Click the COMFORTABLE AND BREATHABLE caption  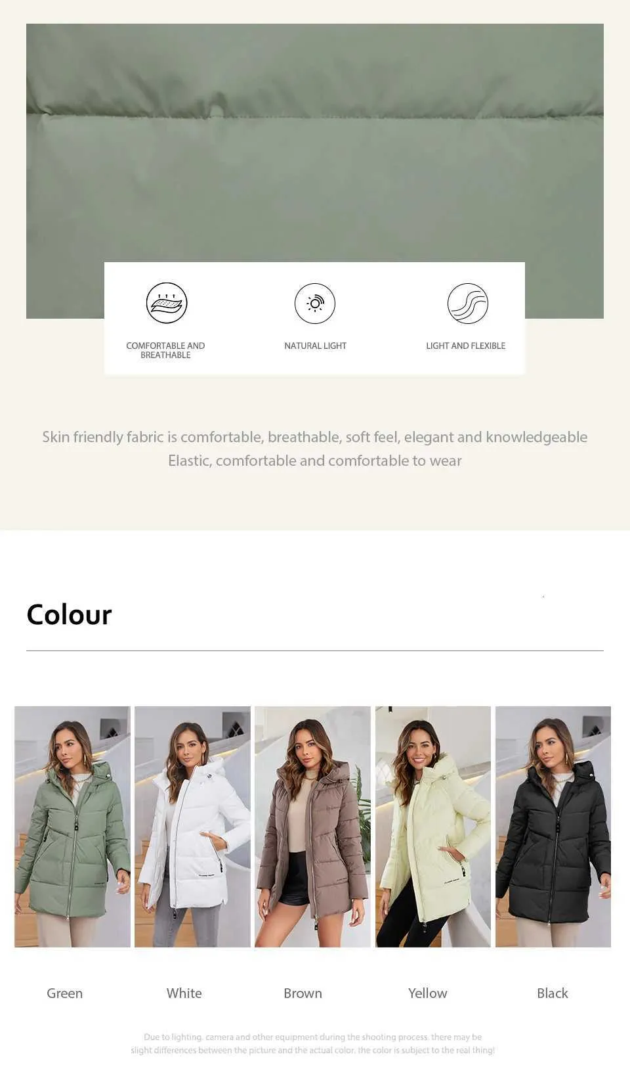[x=165, y=350]
